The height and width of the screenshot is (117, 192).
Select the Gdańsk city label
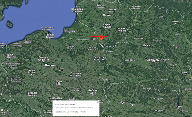[x=50, y=36]
